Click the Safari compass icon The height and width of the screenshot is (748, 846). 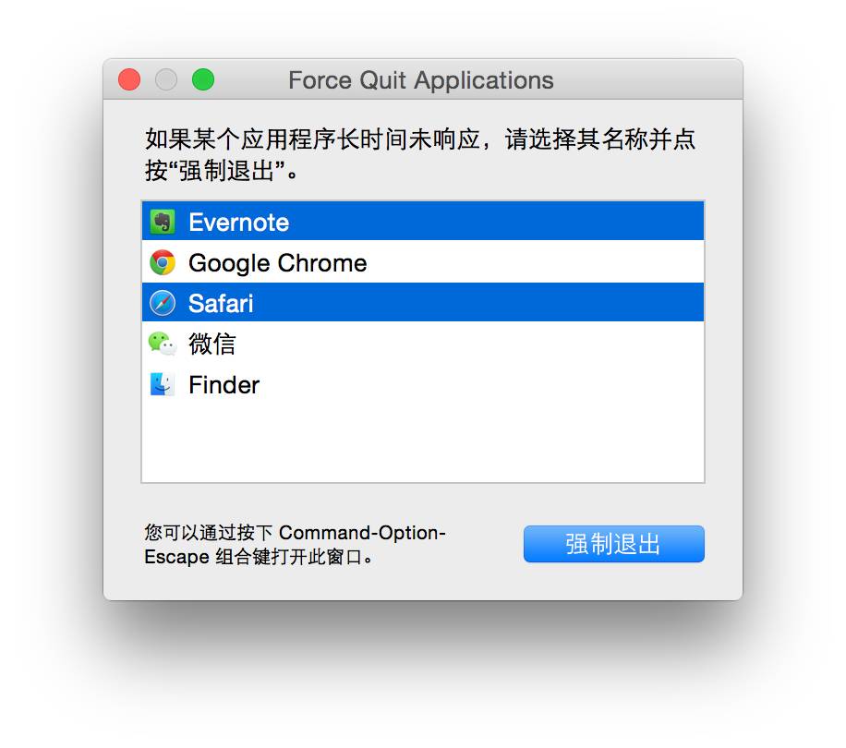(163, 304)
